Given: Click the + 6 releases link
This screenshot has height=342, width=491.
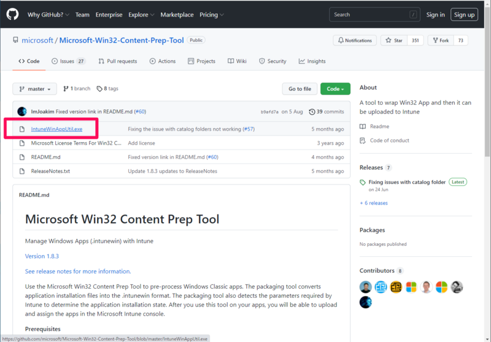Looking at the screenshot, I should [374, 203].
